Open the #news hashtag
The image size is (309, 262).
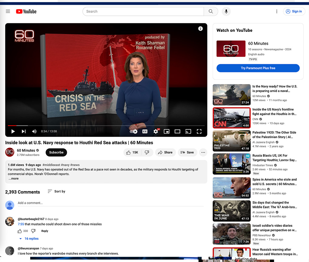point(75,165)
